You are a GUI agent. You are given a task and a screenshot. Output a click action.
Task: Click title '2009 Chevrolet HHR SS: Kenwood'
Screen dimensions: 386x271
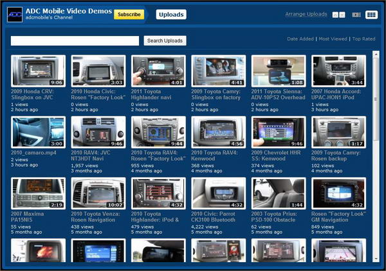tap(276, 155)
